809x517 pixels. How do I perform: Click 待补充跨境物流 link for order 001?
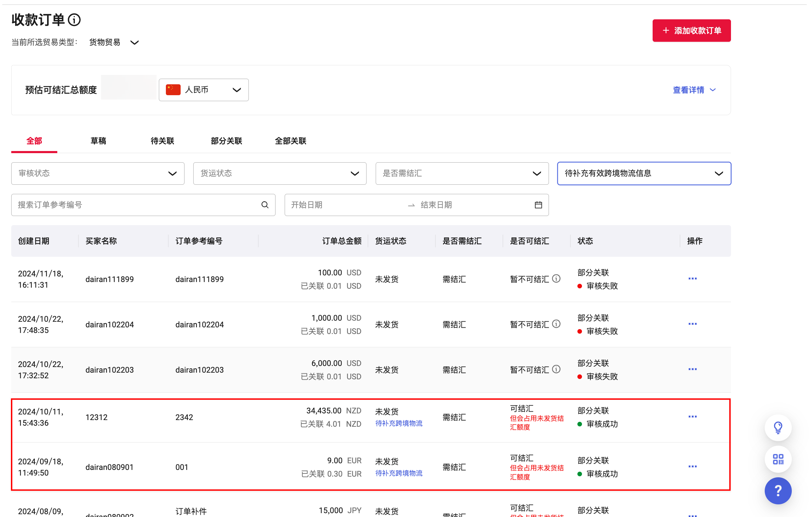click(x=399, y=473)
